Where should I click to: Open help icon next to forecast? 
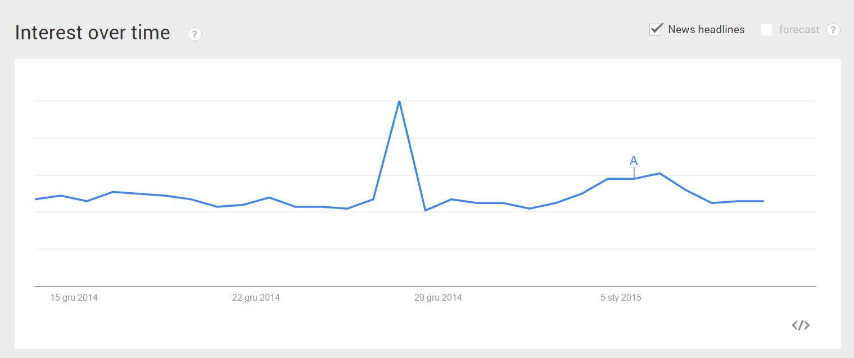[x=834, y=30]
